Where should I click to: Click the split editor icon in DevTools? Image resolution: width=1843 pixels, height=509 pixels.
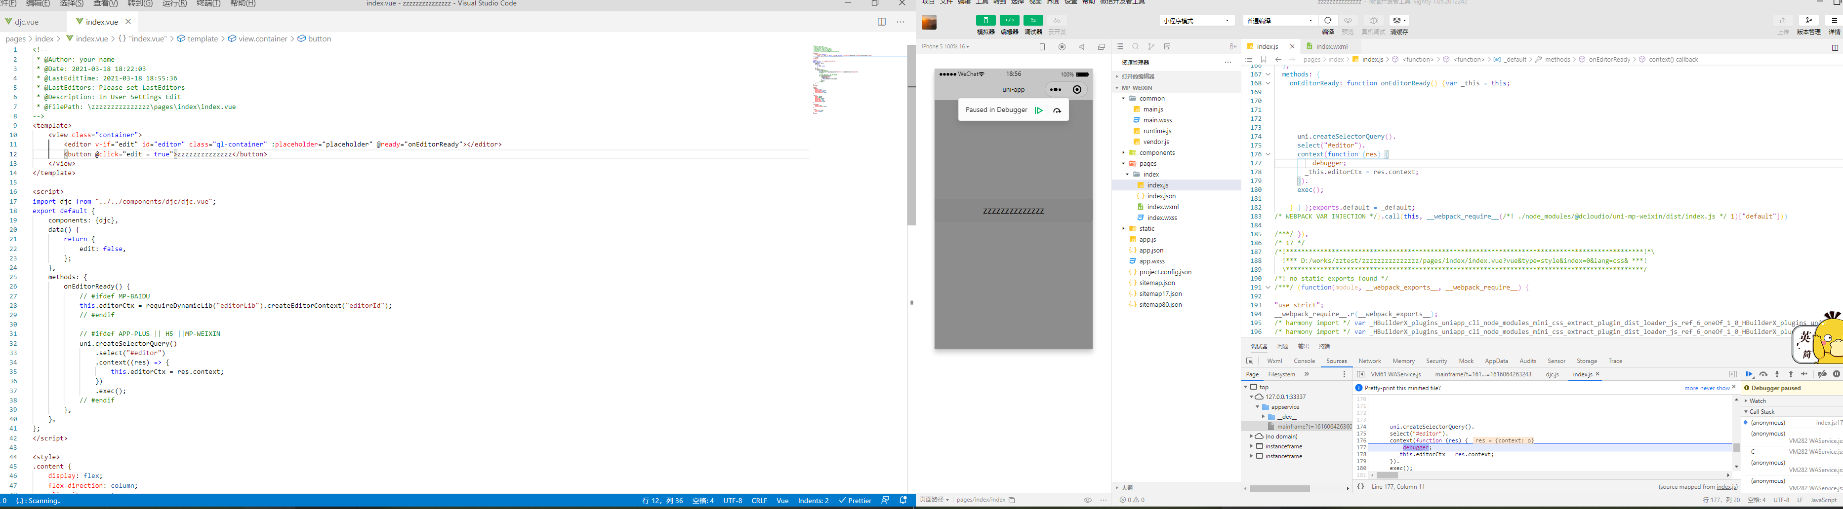click(1835, 48)
